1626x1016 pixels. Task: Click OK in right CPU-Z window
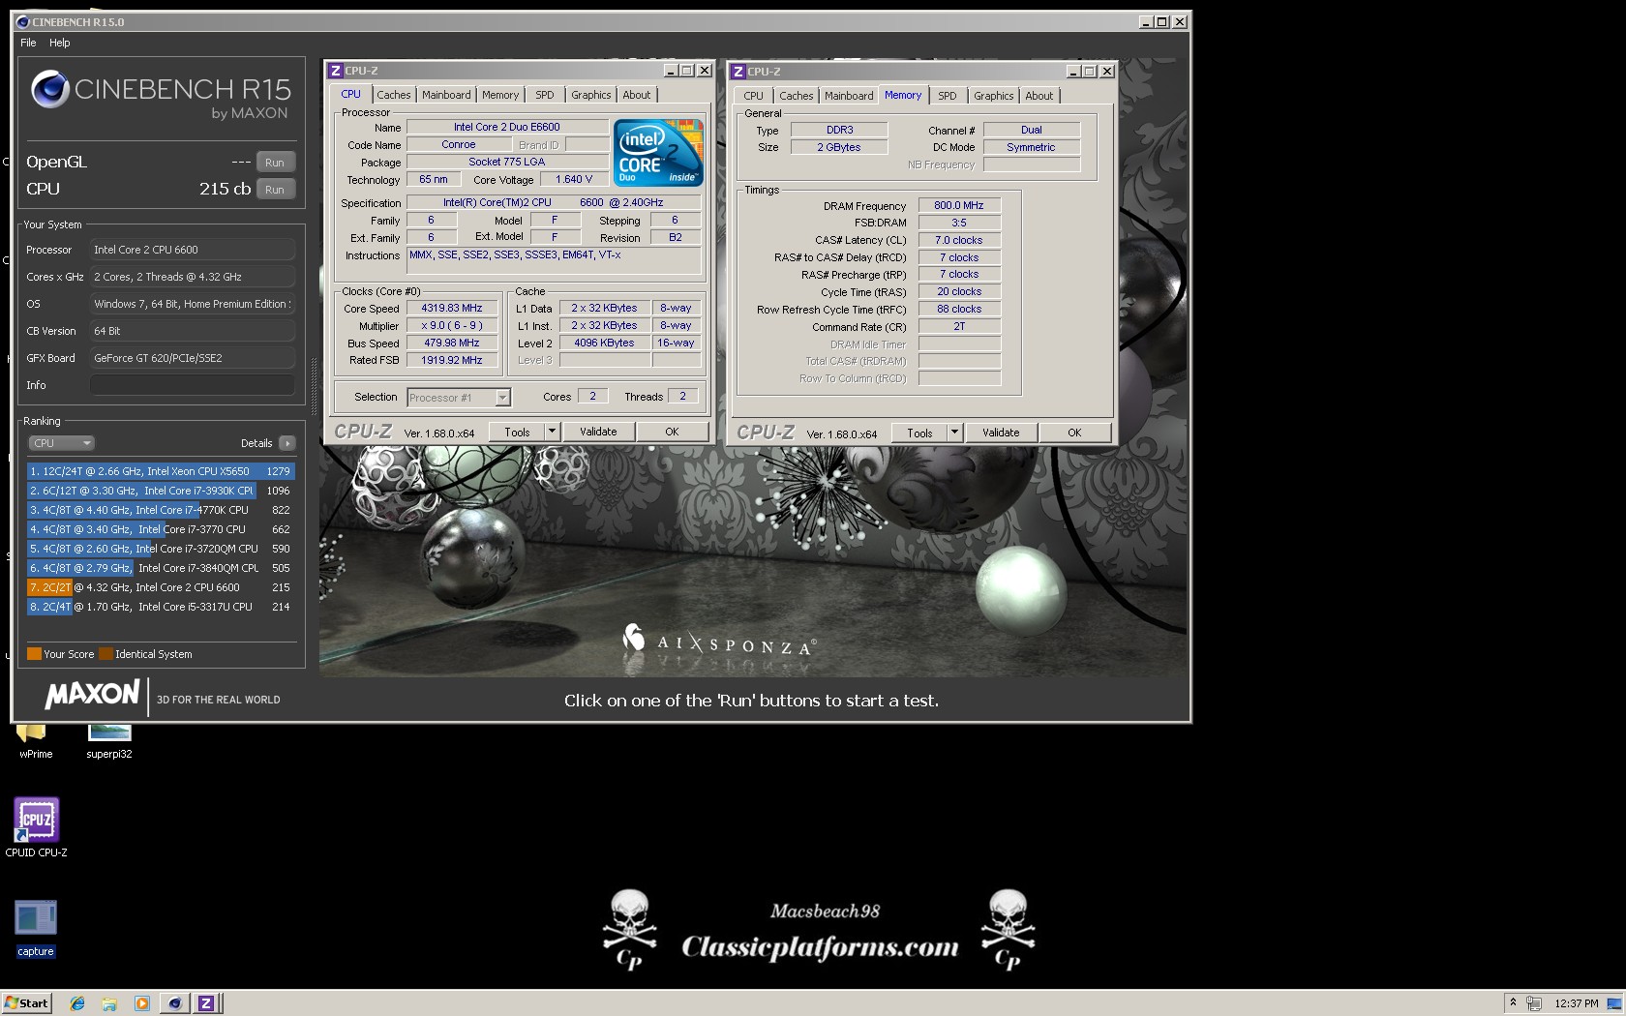[x=1074, y=433]
